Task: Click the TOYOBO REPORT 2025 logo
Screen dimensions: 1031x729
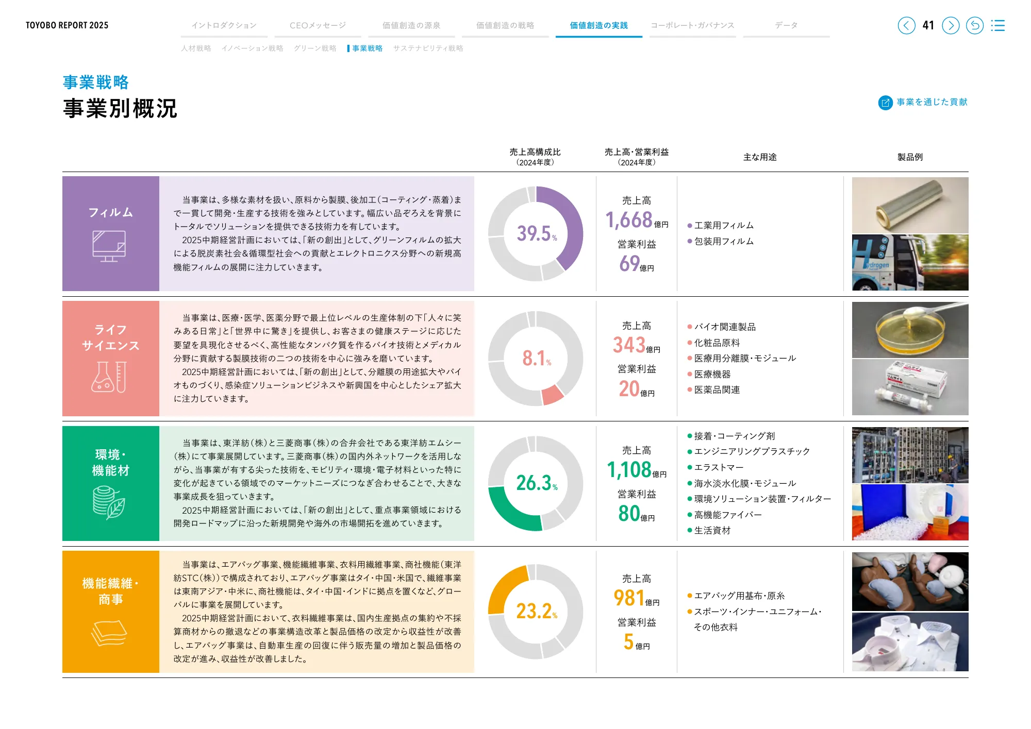Action: (68, 24)
